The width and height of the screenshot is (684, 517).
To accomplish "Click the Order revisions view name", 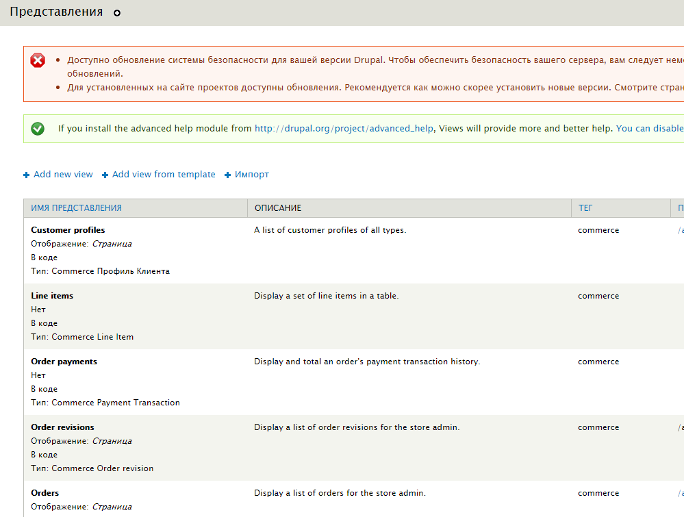I will (62, 427).
